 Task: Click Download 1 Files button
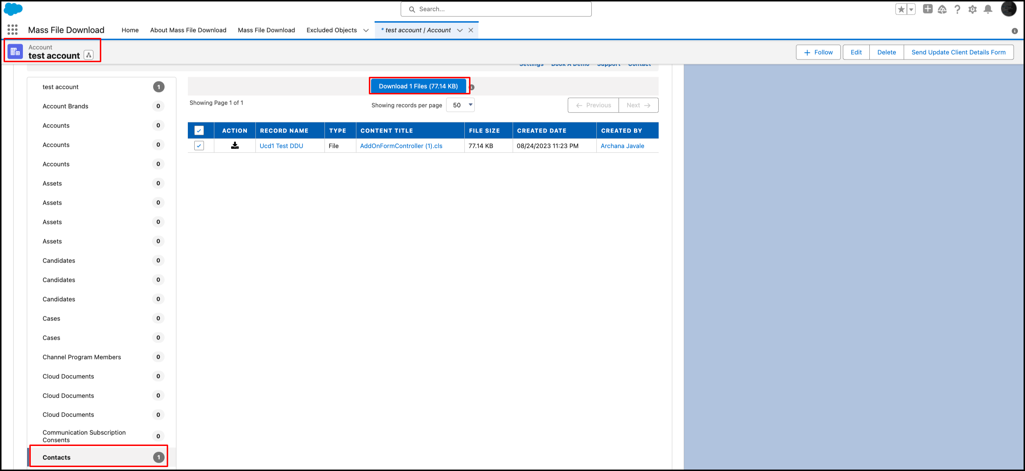418,86
